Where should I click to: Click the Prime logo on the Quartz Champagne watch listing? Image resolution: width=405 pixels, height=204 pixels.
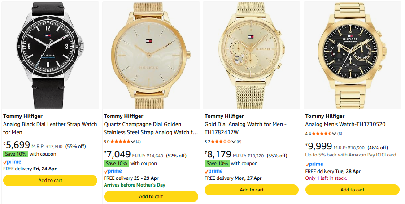113,171
